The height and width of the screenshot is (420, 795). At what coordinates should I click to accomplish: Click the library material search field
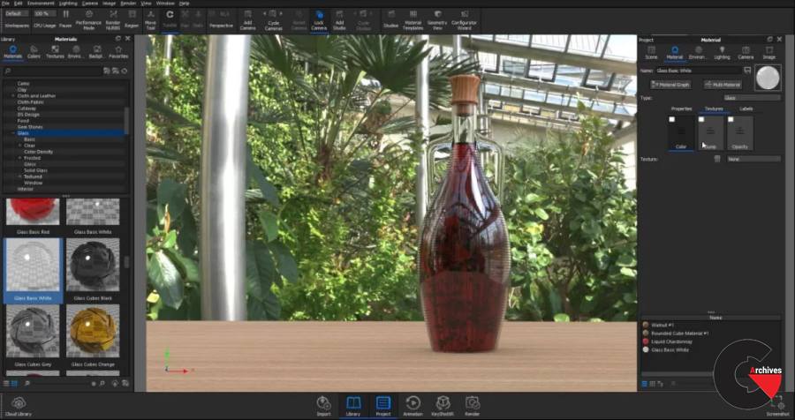(x=50, y=71)
